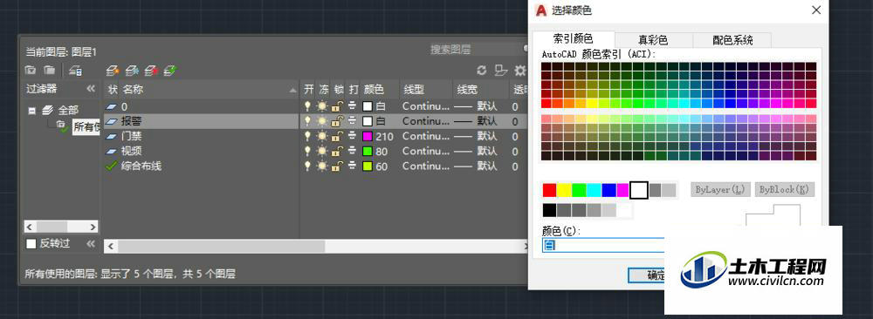
Task: Pick the cyan standard color swatch
Action: (x=594, y=190)
